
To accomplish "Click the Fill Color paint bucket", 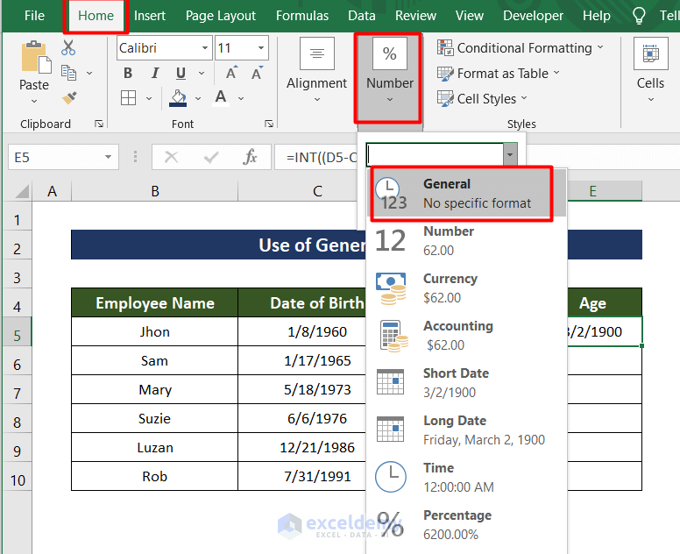I will 179,97.
